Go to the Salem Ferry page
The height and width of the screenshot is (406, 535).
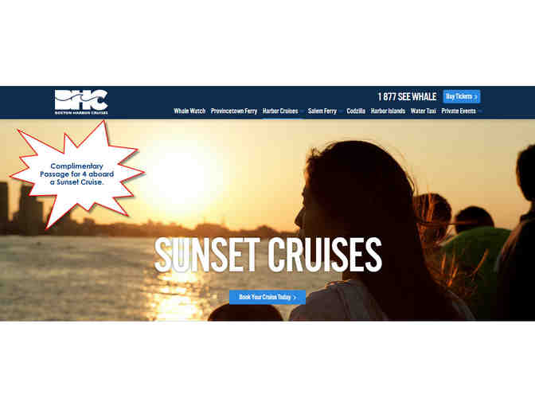[322, 111]
